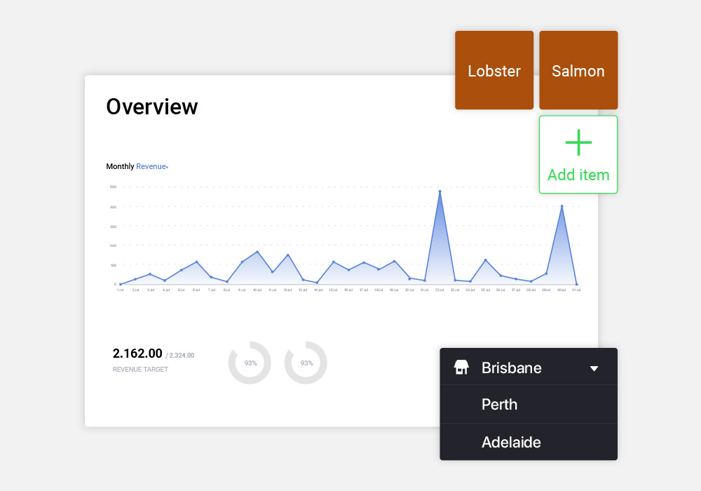Click the Lobster tile

494,70
